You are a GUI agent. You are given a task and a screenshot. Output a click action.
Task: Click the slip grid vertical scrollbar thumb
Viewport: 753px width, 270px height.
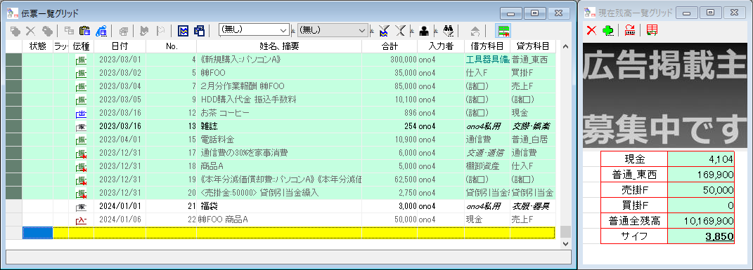tap(565, 231)
